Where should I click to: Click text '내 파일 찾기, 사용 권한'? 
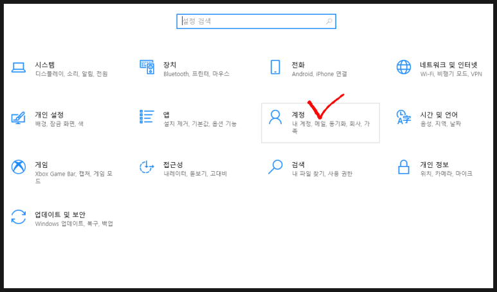(322, 174)
